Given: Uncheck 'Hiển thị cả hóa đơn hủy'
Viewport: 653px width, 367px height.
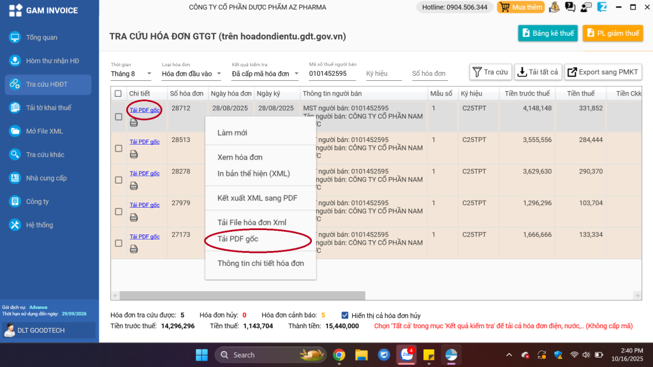Looking at the screenshot, I should click(345, 315).
